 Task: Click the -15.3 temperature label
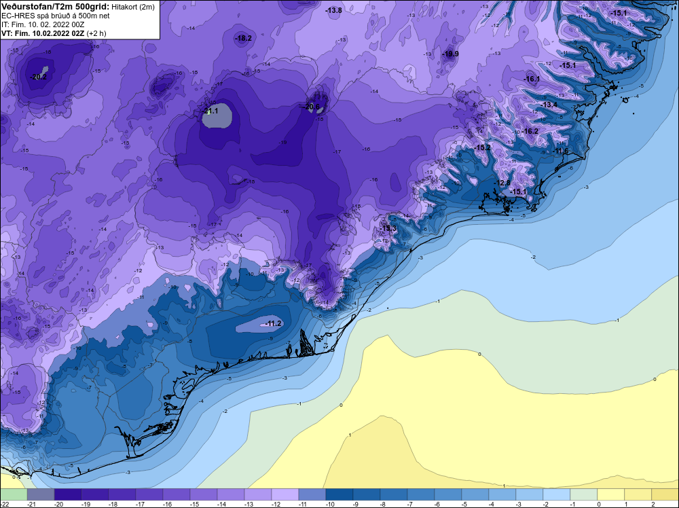pyautogui.click(x=388, y=229)
